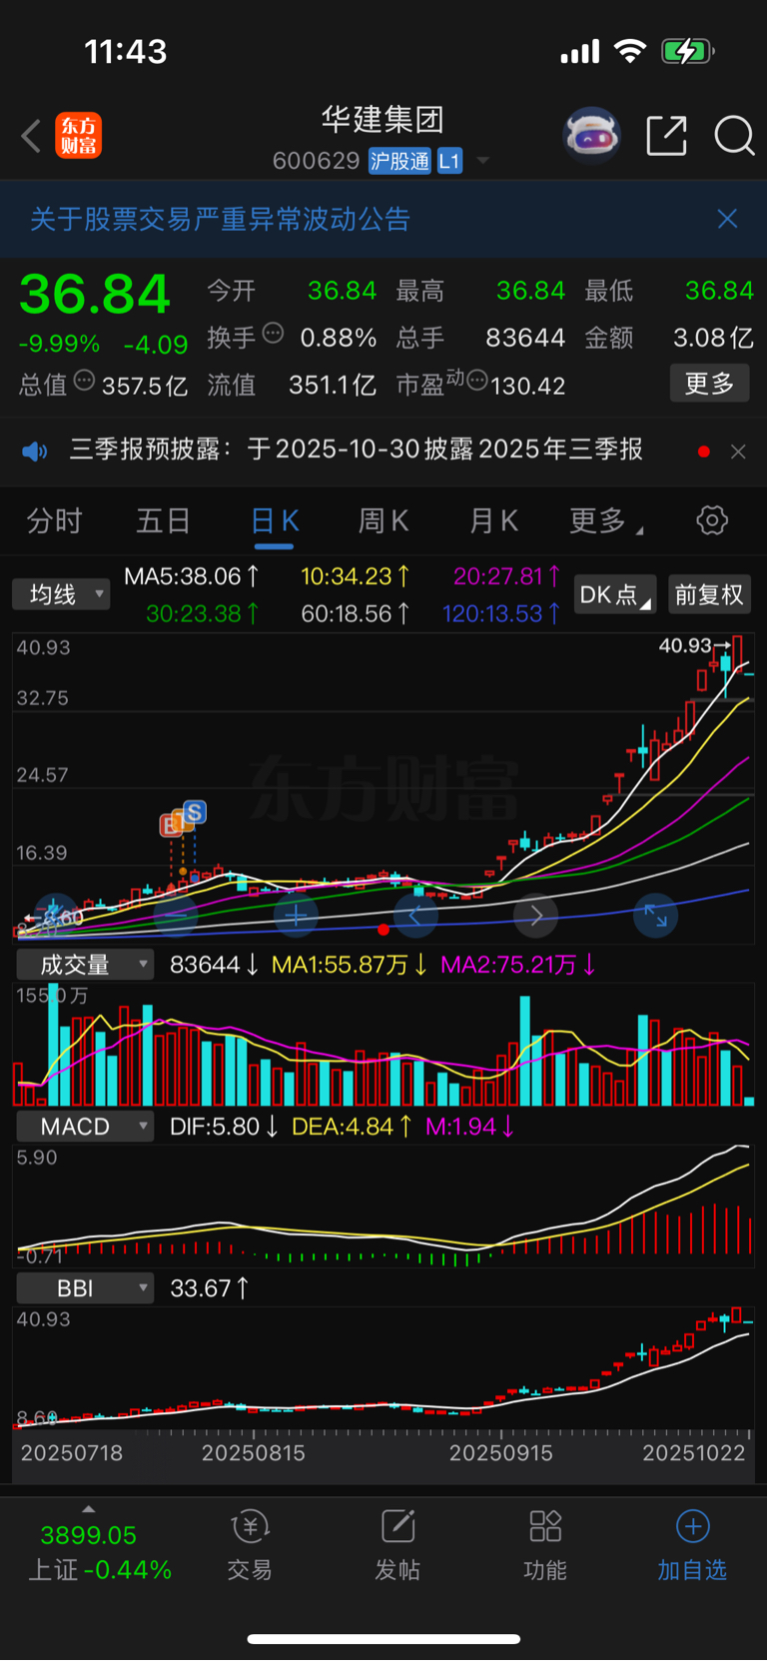Share the stock page via export icon
The image size is (767, 1661).
tap(666, 136)
